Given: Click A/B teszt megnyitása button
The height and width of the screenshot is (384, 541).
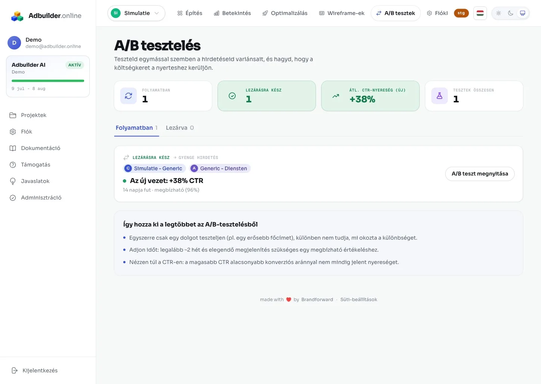Looking at the screenshot, I should click(x=480, y=174).
